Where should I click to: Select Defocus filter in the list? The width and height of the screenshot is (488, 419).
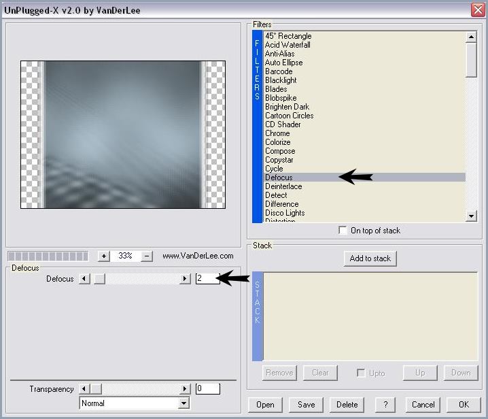coord(279,178)
